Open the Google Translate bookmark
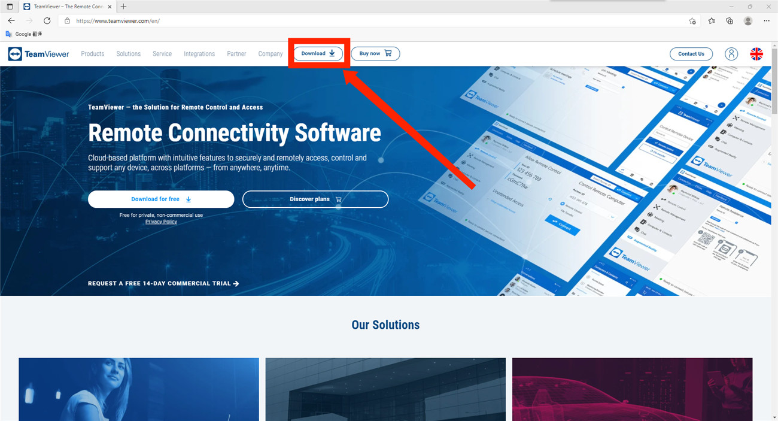 coord(24,34)
